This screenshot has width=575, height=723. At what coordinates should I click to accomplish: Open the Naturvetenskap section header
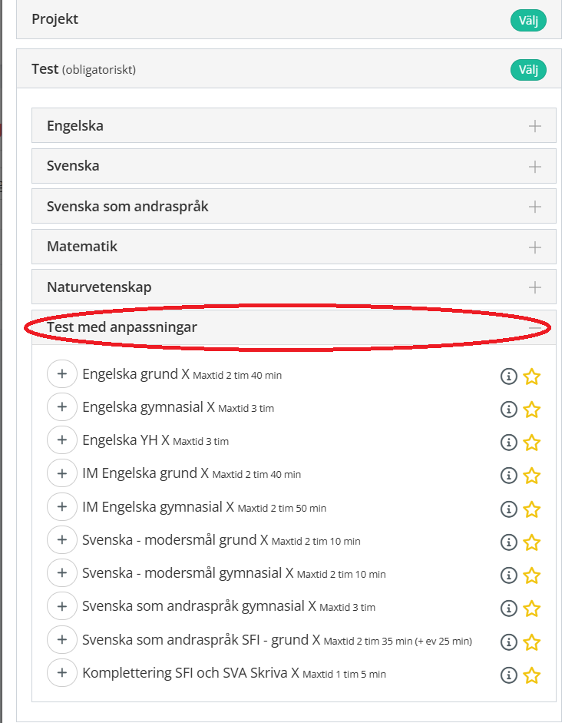coord(293,287)
